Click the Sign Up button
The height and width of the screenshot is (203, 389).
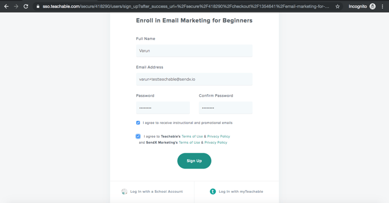coord(194,161)
